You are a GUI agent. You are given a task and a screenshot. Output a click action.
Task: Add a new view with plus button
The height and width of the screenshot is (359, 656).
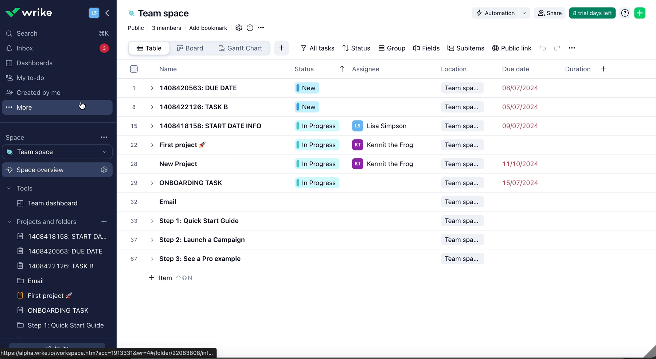[281, 48]
